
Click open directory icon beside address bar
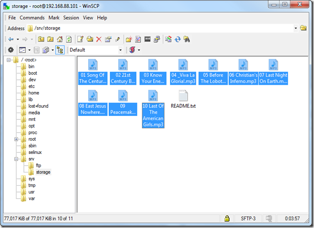pyautogui.click(x=303, y=28)
